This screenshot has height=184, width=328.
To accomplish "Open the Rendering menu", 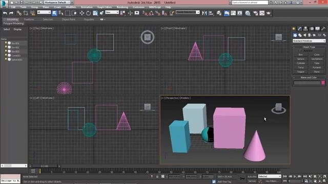I will (122, 7).
